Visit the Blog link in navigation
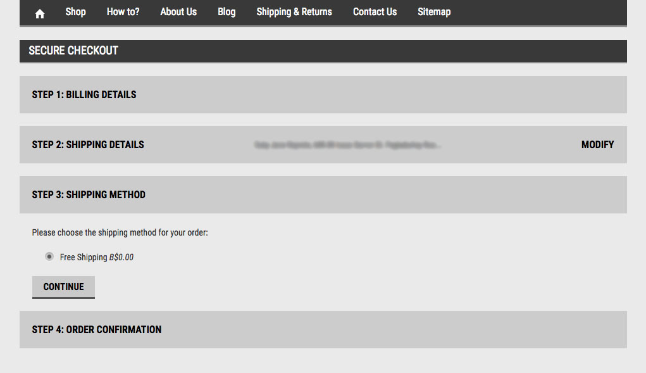The image size is (646, 373). [227, 12]
